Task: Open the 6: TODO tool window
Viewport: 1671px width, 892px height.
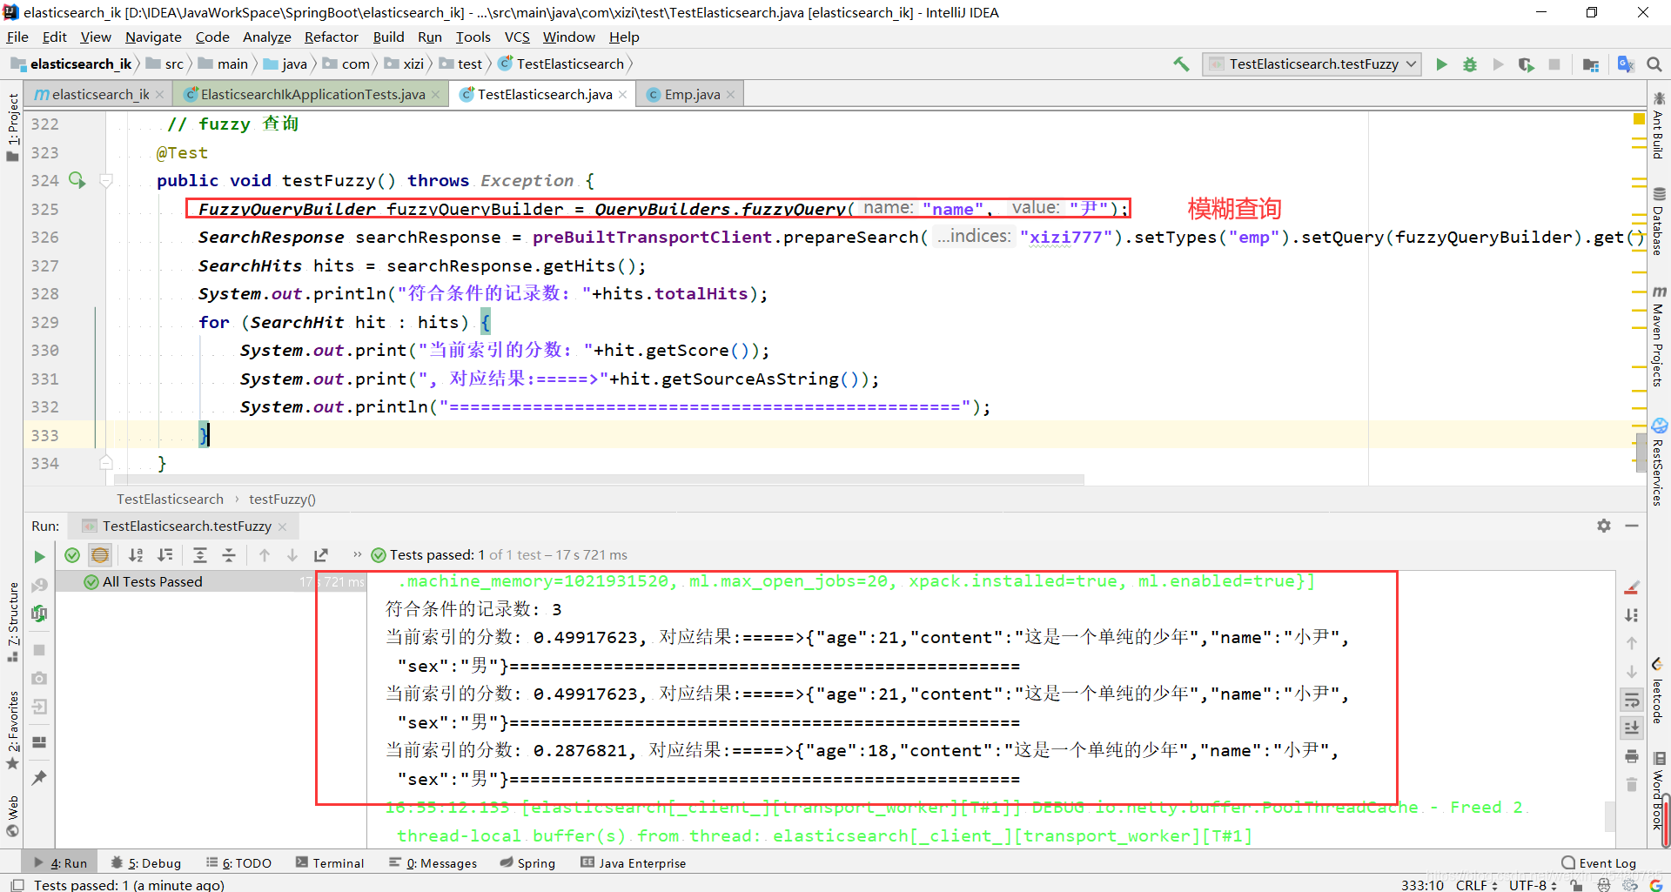Action: pyautogui.click(x=238, y=862)
